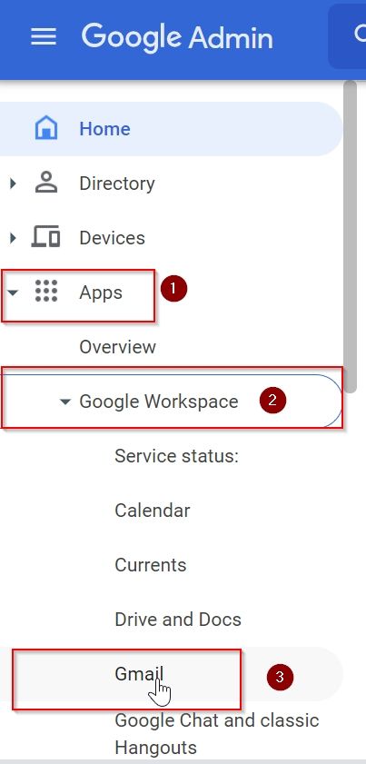Open the hamburger main menu
366x764 pixels.
click(x=44, y=36)
